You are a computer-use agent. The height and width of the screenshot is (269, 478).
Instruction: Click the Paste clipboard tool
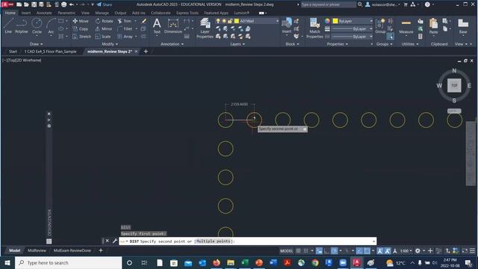(433, 26)
